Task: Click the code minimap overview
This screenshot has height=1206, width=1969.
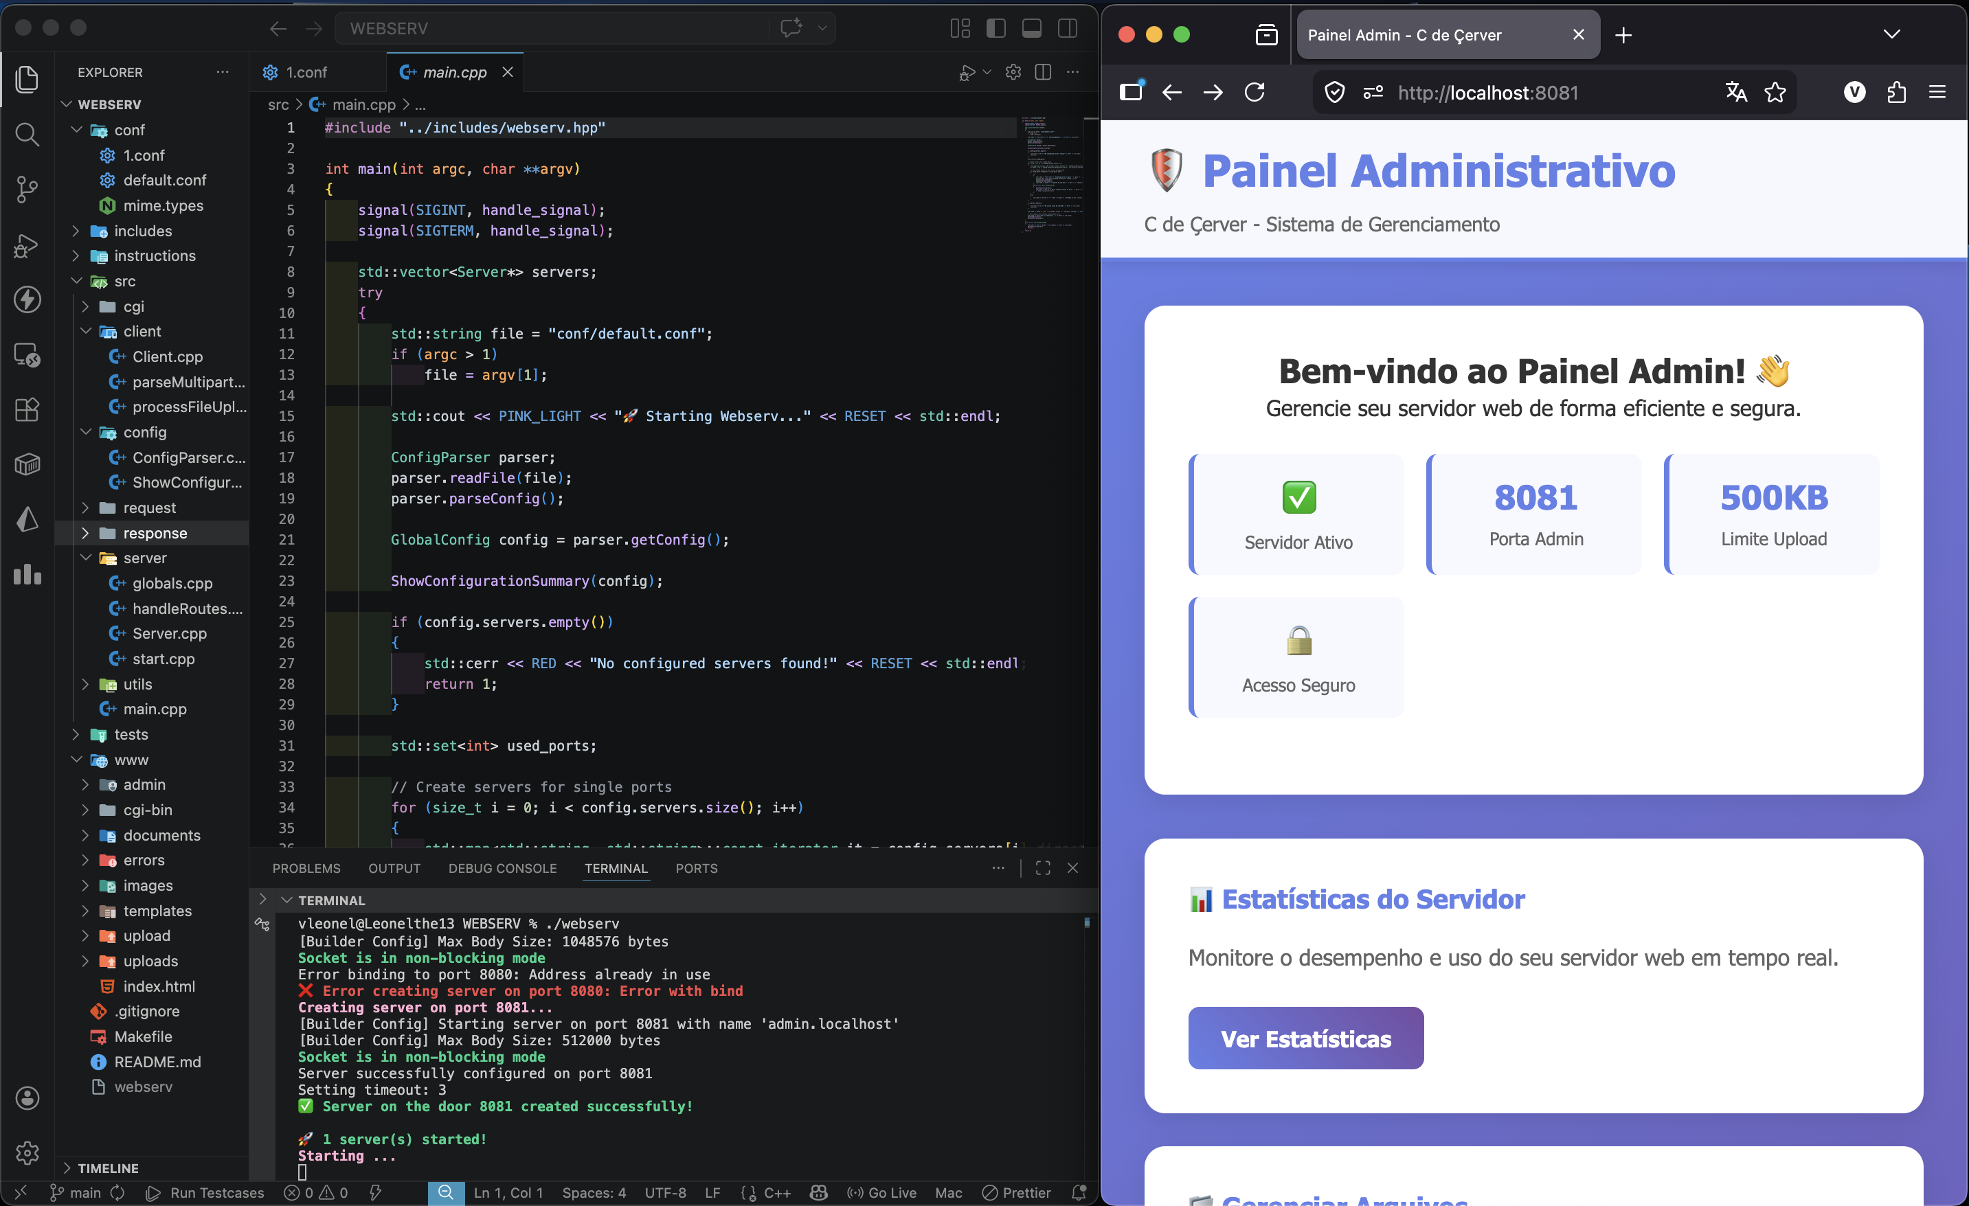Action: pyautogui.click(x=1051, y=176)
